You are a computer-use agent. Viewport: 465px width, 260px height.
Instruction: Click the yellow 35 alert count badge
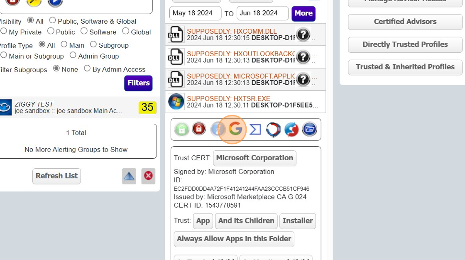pyautogui.click(x=147, y=108)
